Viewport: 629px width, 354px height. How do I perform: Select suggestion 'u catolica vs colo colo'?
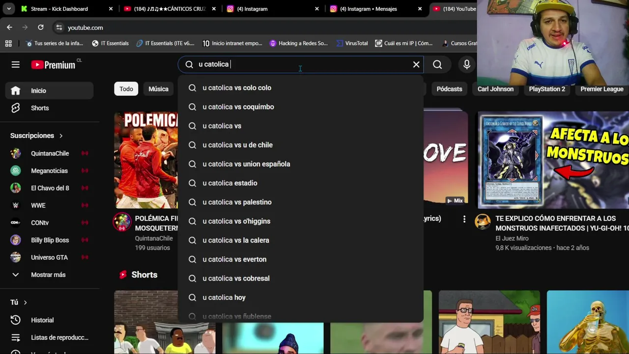point(300,88)
